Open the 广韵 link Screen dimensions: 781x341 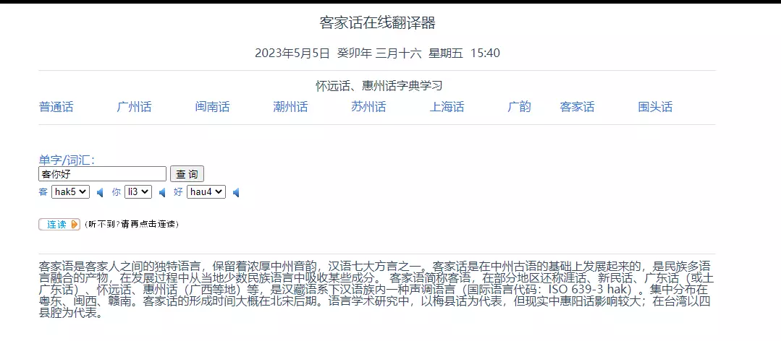coord(519,107)
